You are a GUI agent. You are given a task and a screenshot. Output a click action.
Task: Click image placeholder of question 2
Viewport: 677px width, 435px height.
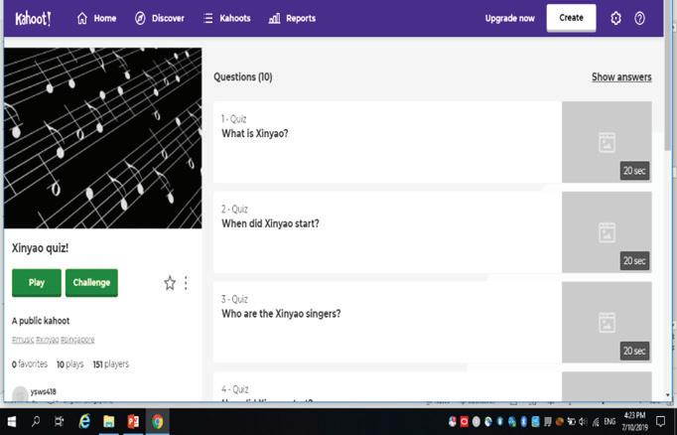coord(607,232)
